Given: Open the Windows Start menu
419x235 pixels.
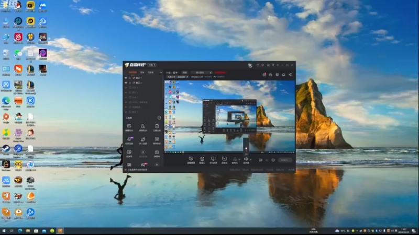Looking at the screenshot, I should (x=4, y=231).
